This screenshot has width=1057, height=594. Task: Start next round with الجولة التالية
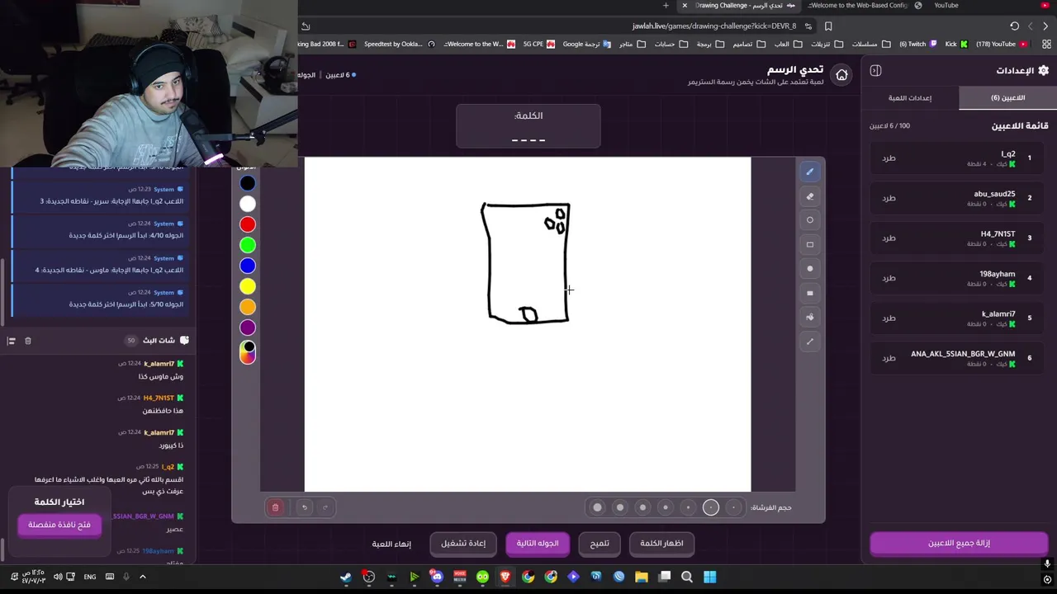click(538, 543)
